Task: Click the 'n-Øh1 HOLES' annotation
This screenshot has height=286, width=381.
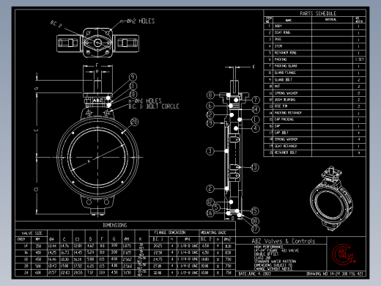Action: click(x=145, y=100)
